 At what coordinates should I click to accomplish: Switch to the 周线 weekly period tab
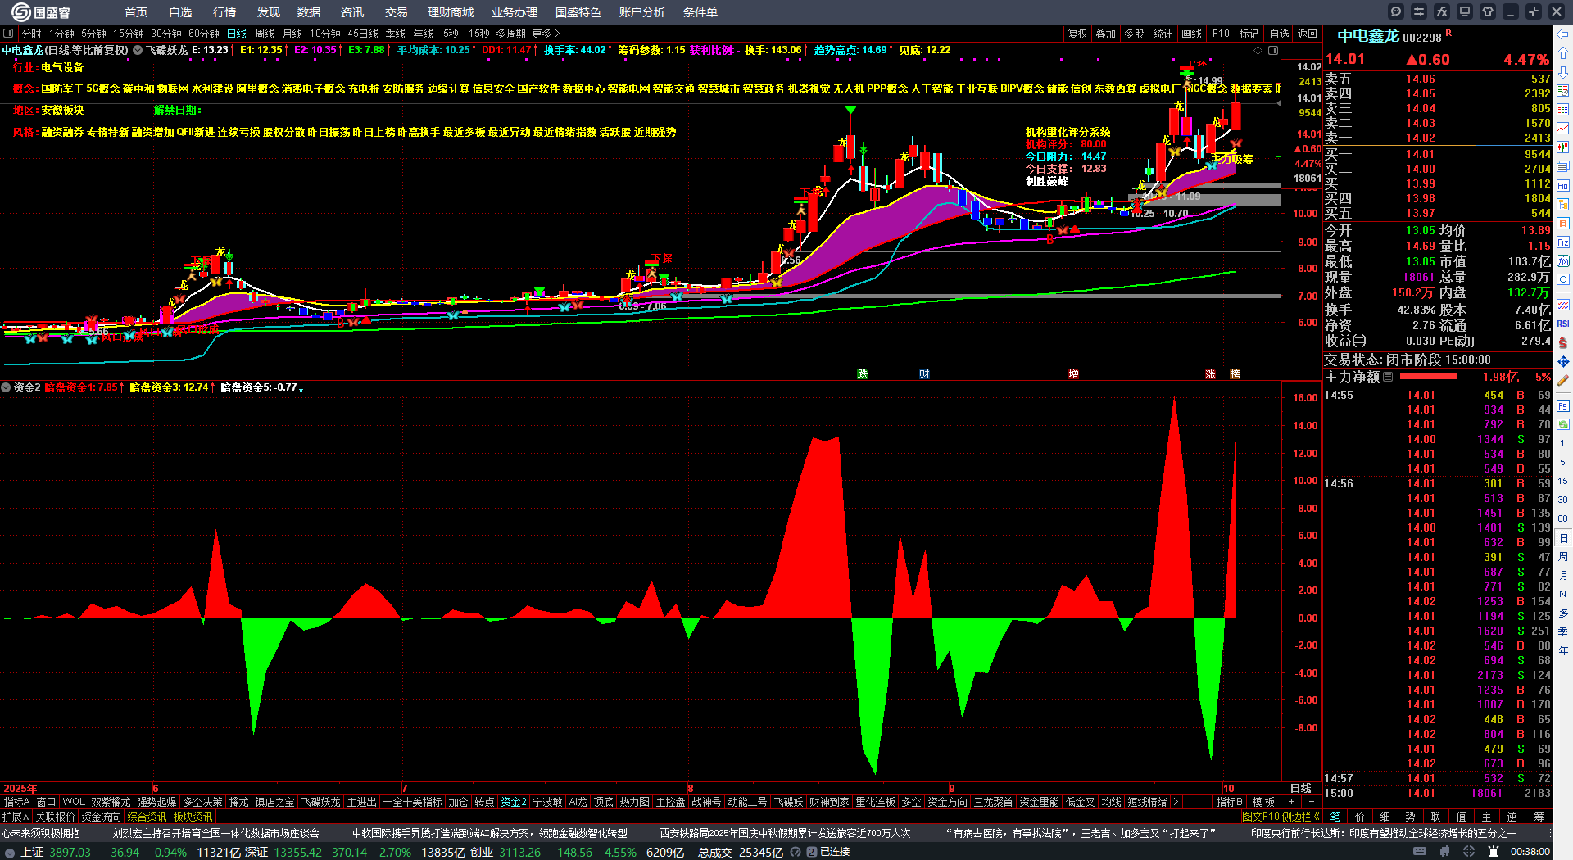(265, 34)
